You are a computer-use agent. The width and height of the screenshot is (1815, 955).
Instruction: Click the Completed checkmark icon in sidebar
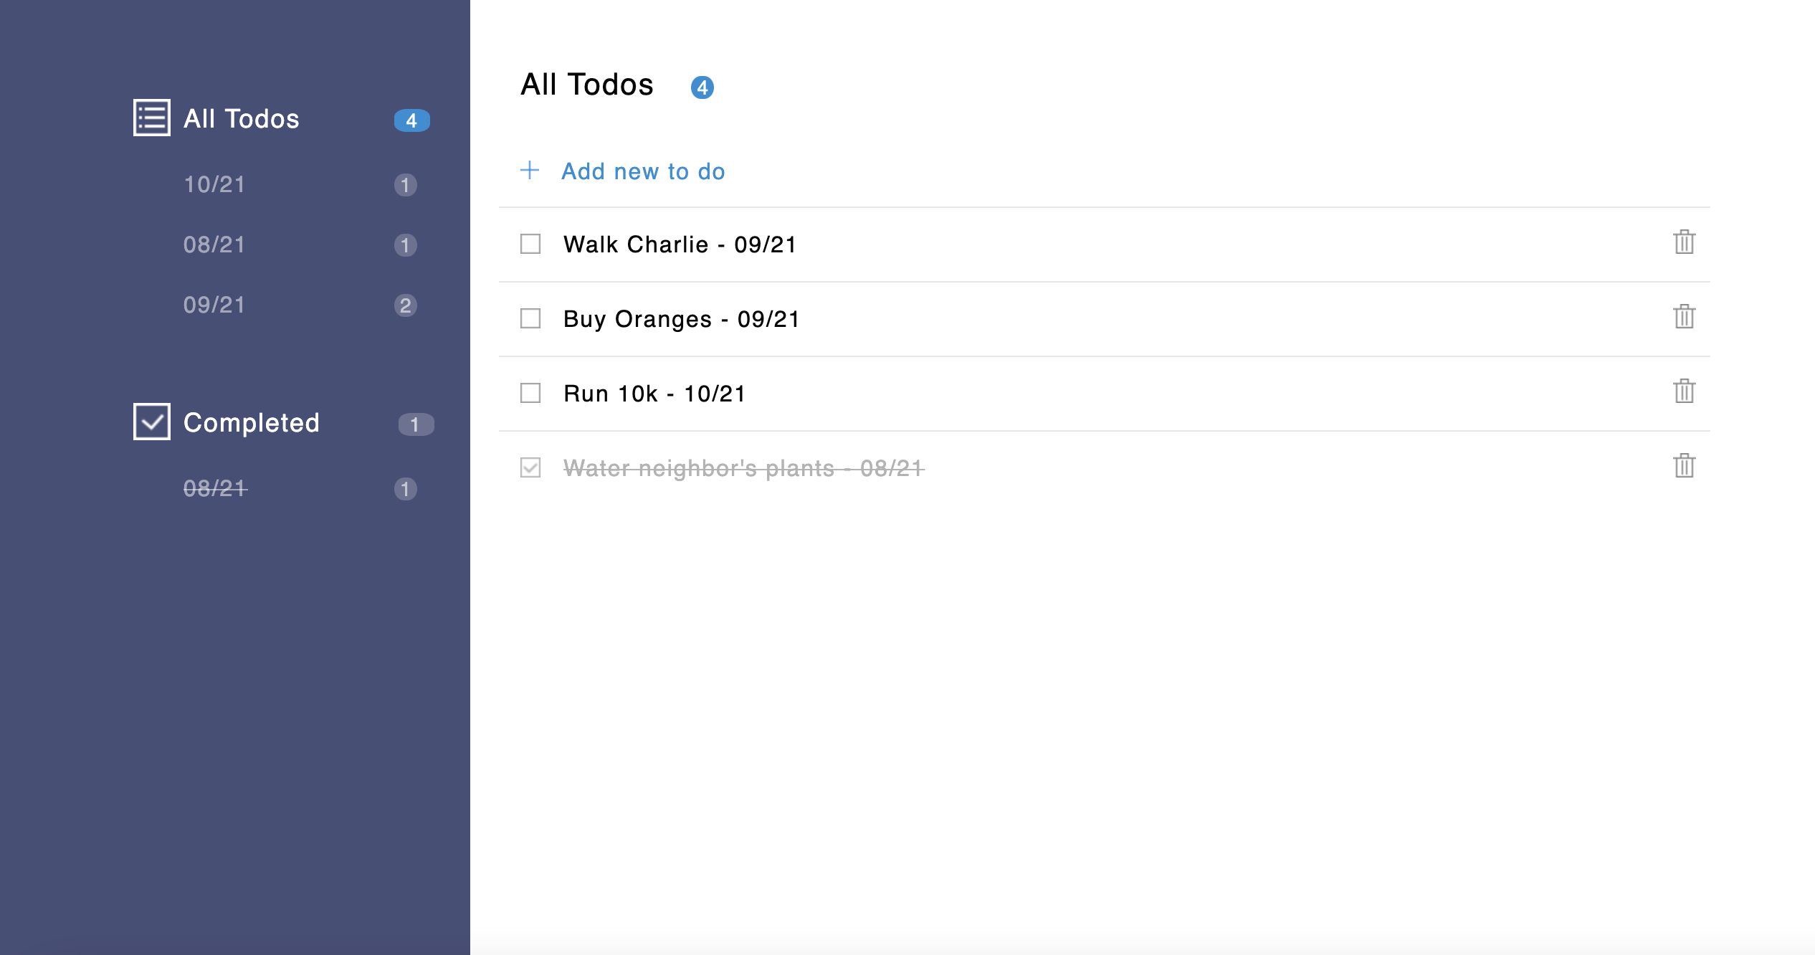[151, 422]
